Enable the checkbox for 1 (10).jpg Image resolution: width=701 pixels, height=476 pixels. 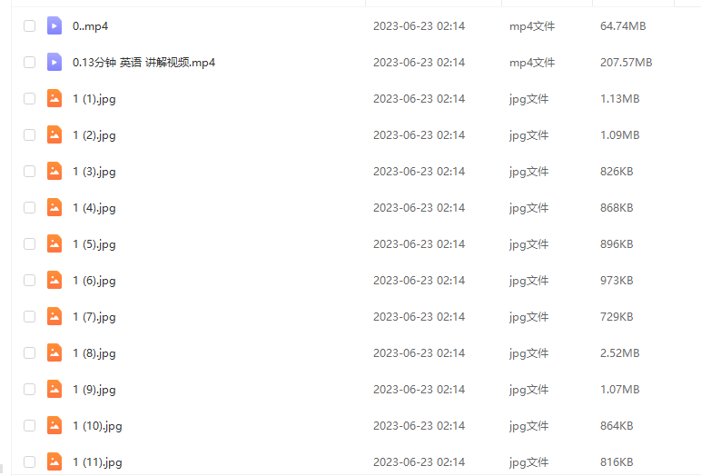(x=29, y=425)
